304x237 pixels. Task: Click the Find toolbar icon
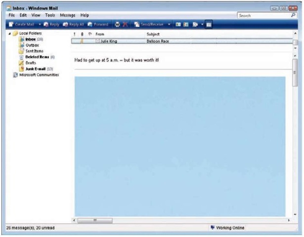(x=195, y=24)
